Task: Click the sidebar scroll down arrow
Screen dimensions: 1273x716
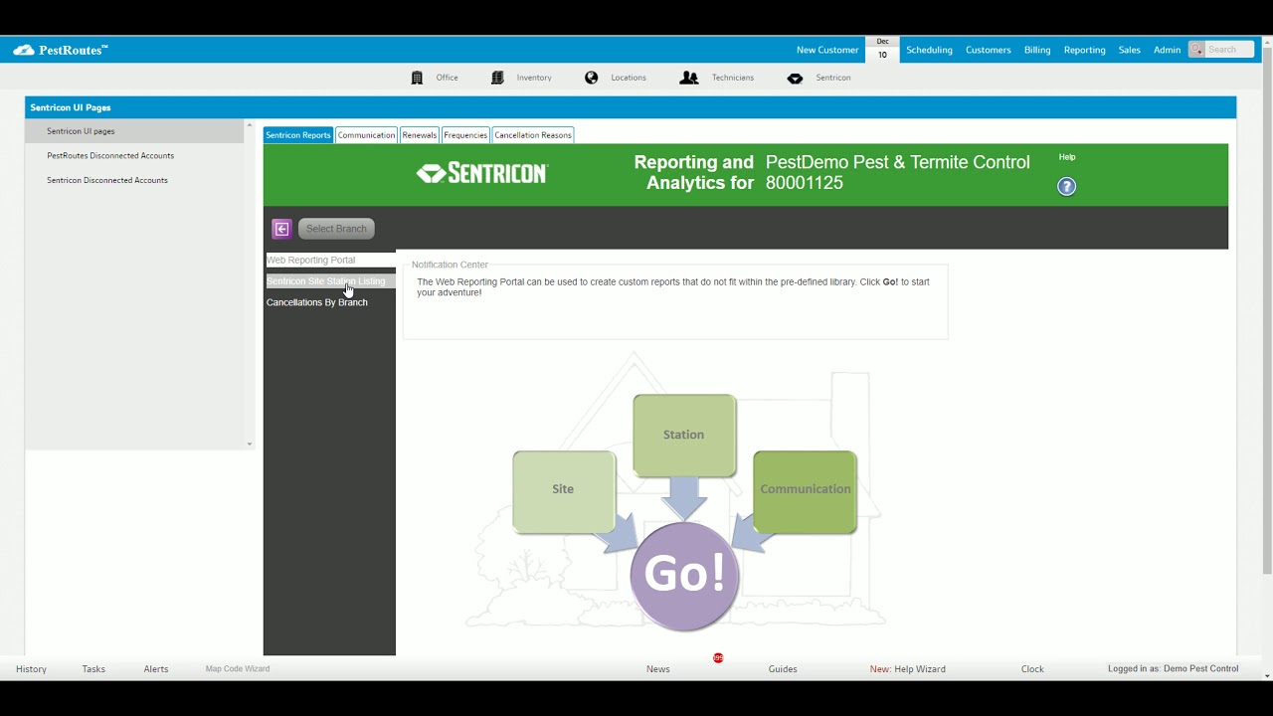Action: click(250, 444)
